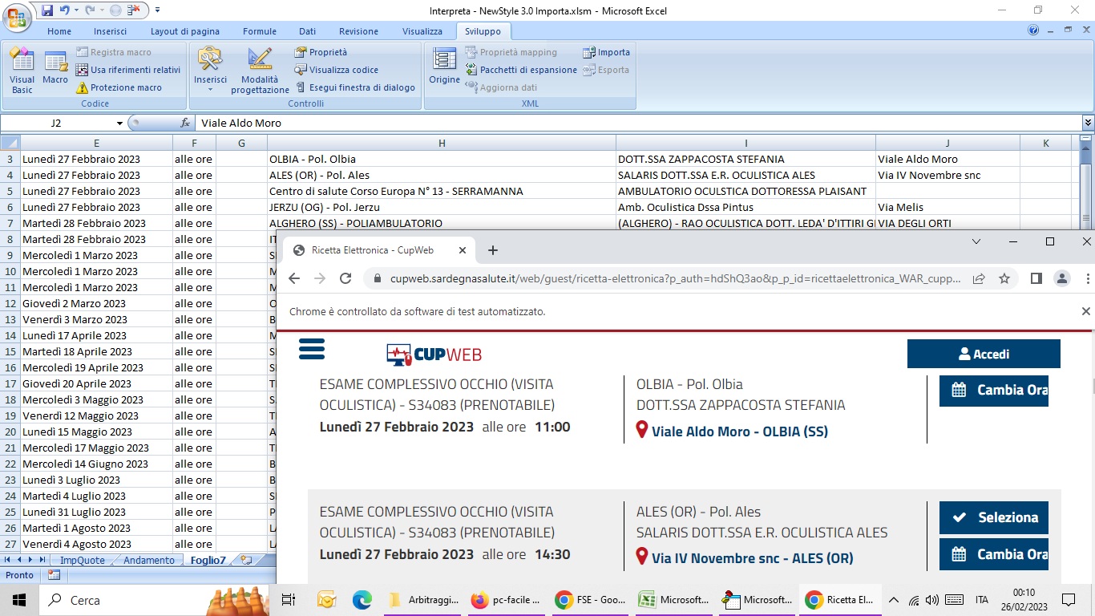Screen dimensions: 1095x616
Task: Click the cupweb.sardegnasalute.it address bar
Action: click(675, 278)
